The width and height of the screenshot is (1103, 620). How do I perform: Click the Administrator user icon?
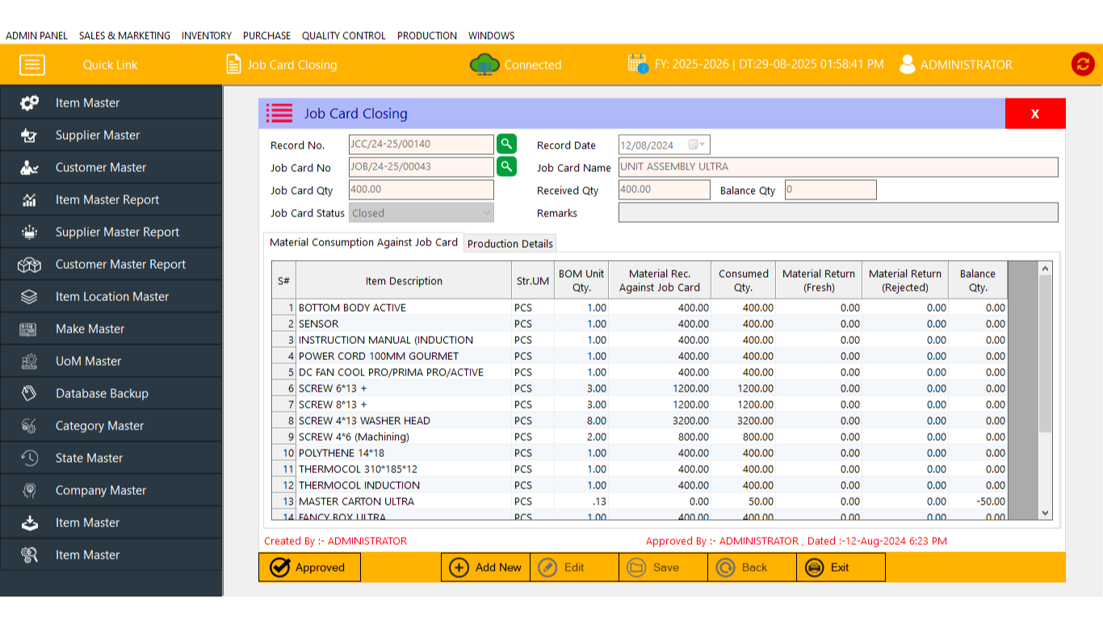(908, 65)
